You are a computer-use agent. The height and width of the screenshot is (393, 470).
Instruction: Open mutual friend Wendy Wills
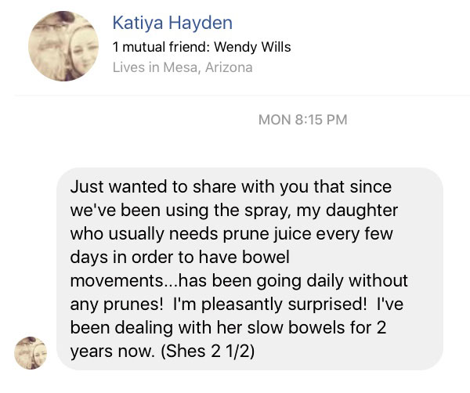[252, 47]
